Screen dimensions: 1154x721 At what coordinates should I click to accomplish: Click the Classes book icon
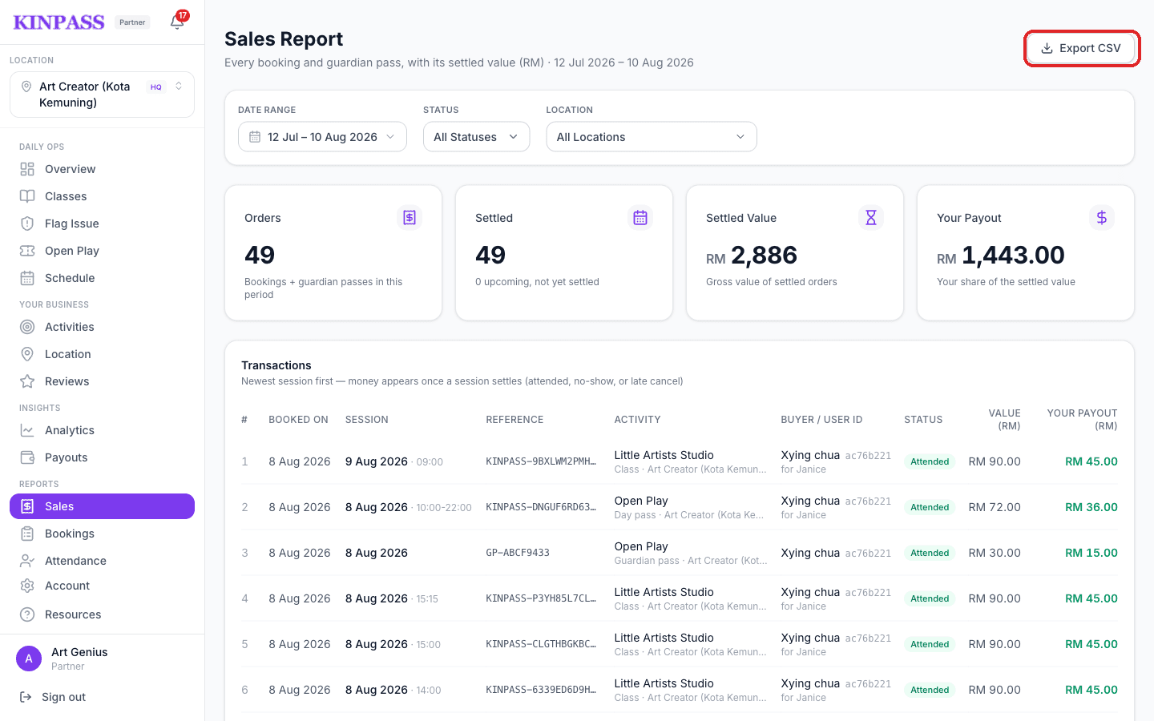tap(27, 196)
